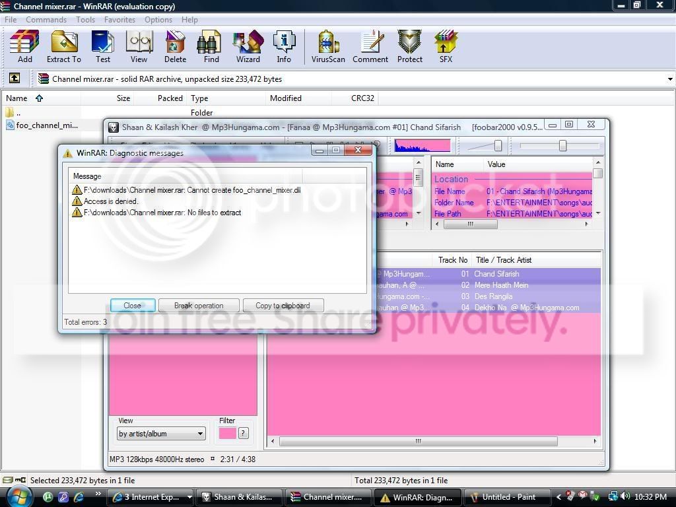Image resolution: width=676 pixels, height=507 pixels.
Task: Open the File menu
Action: point(11,20)
